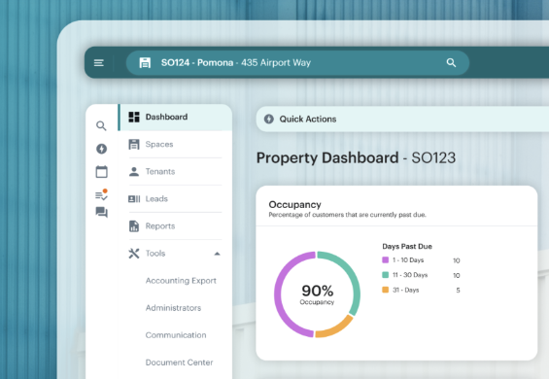This screenshot has width=549, height=379.
Task: Click the '1 - 10 Days' legend label
Action: coord(408,259)
